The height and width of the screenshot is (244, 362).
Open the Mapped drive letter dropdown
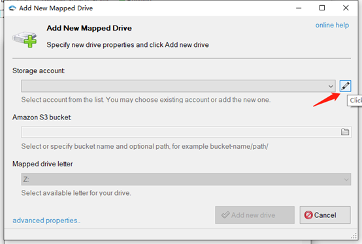pos(186,179)
